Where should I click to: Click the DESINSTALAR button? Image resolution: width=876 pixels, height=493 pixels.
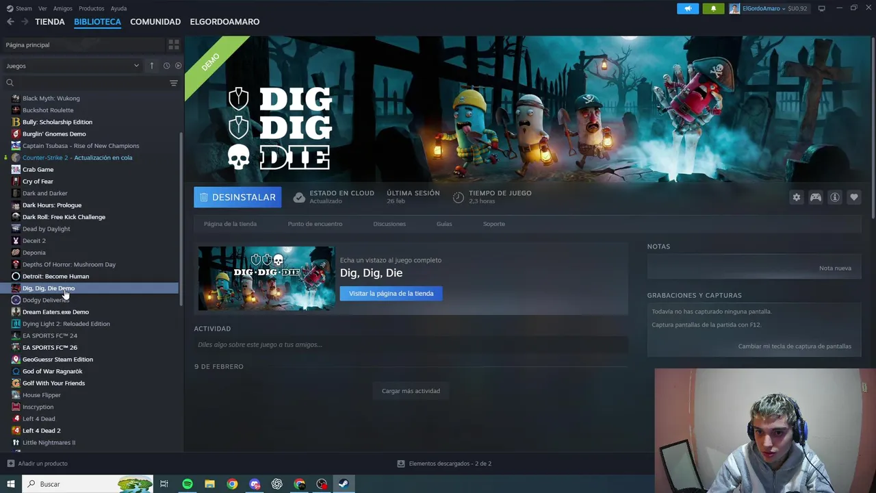click(237, 197)
